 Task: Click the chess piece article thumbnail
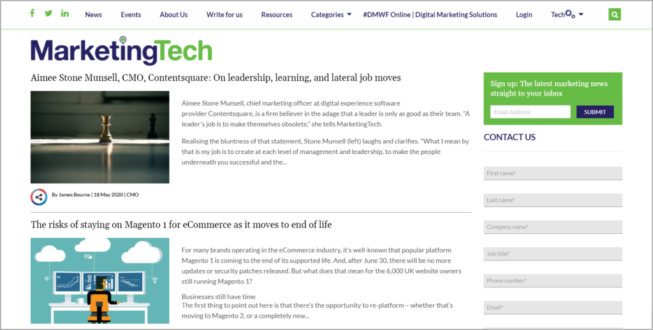point(100,138)
